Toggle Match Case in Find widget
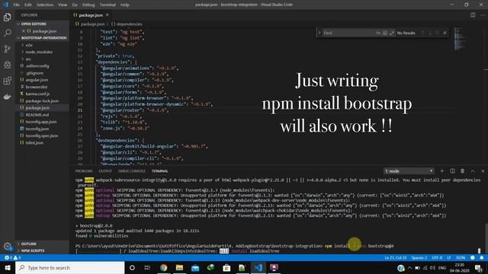The height and width of the screenshot is (274, 488). (x=378, y=33)
